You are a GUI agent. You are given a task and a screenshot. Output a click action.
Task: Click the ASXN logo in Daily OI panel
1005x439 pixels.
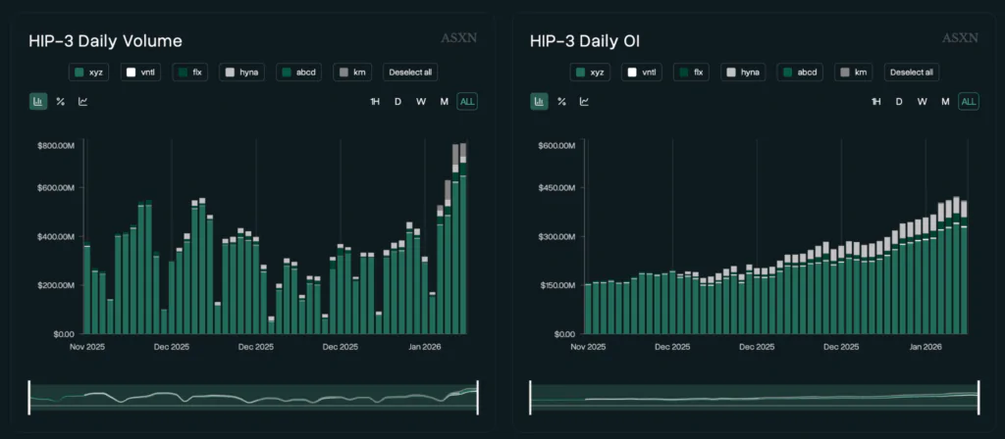960,38
